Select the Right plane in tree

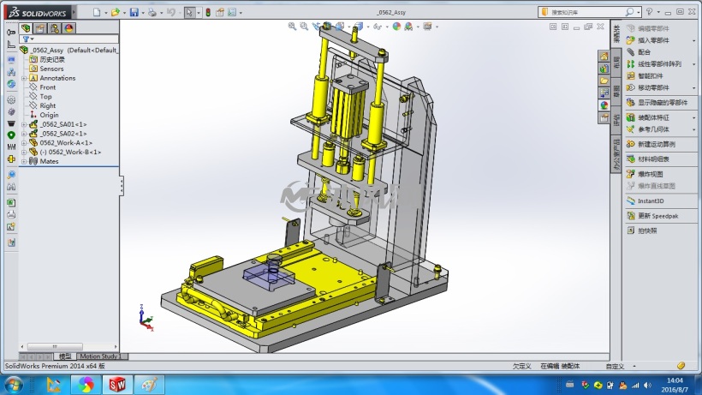click(x=47, y=105)
